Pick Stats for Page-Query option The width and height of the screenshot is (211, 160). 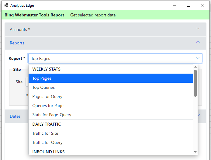(111, 115)
